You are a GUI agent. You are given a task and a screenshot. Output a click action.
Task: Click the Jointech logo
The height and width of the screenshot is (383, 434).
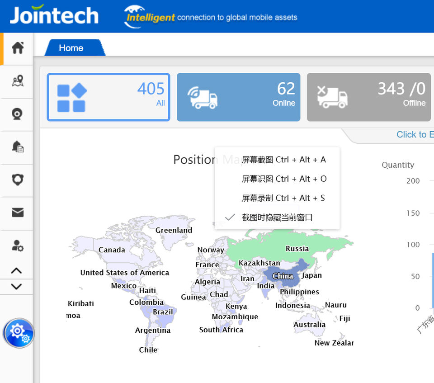point(54,15)
